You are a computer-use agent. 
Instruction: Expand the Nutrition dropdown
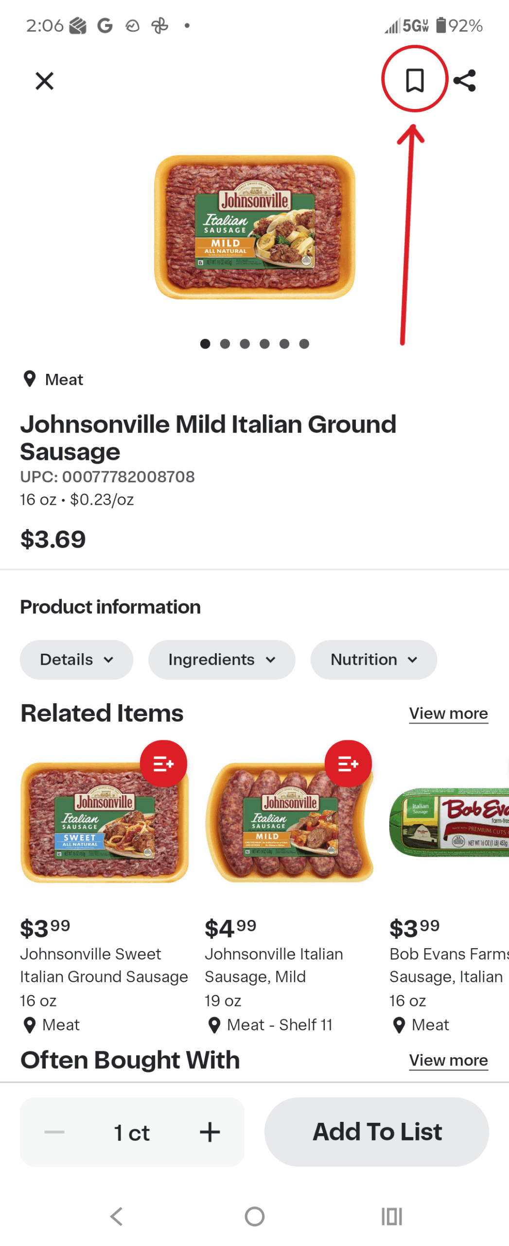(x=373, y=659)
